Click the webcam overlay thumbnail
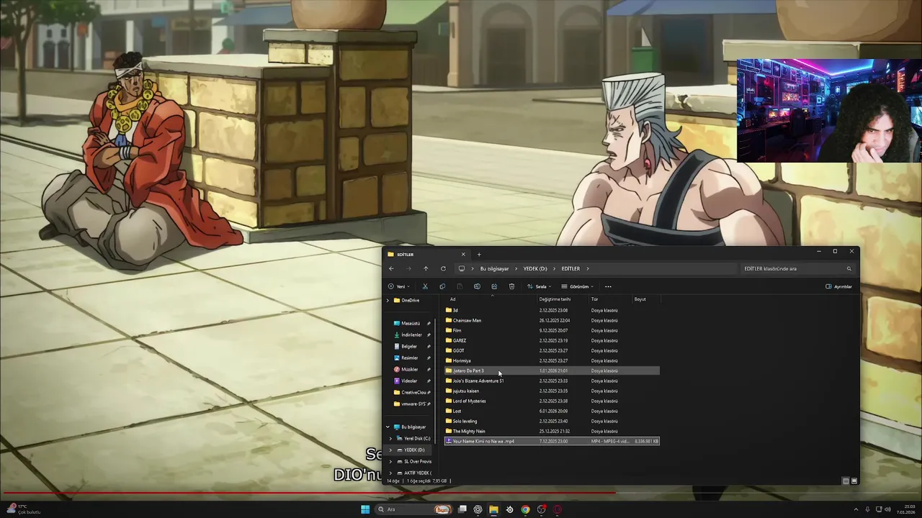922x518 pixels. 829,111
